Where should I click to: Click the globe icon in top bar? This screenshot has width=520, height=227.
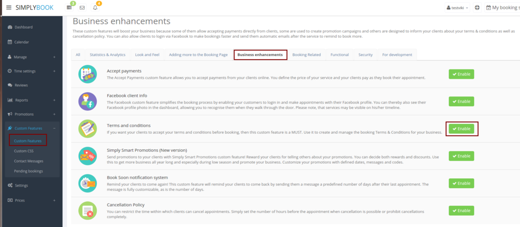click(477, 8)
